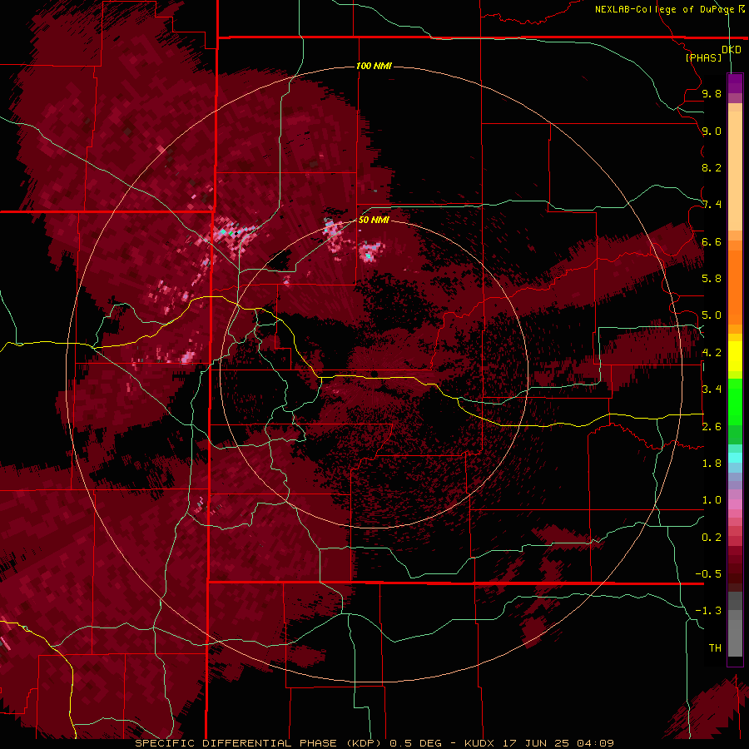Click the 4.2 scale value

[712, 353]
